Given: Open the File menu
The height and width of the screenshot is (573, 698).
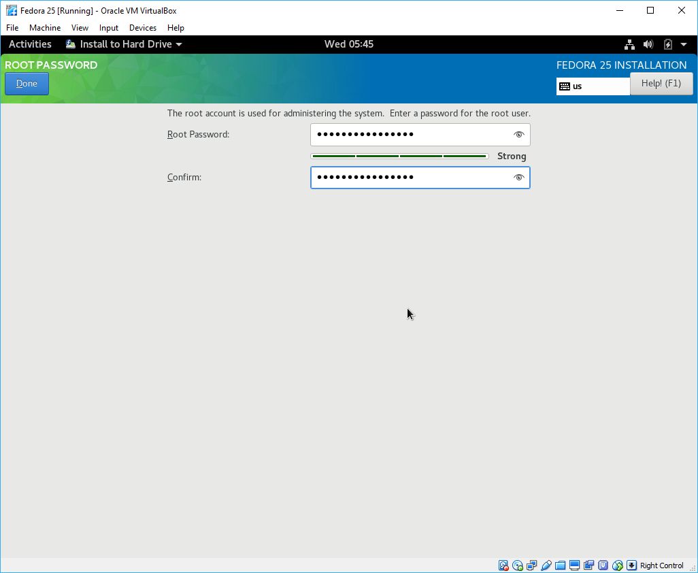Looking at the screenshot, I should tap(12, 28).
